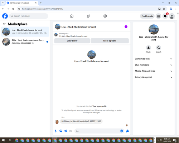Open the Aida 1bed 1bath apartment conversation
This screenshot has height=143, width=179.
click(x=25, y=42)
